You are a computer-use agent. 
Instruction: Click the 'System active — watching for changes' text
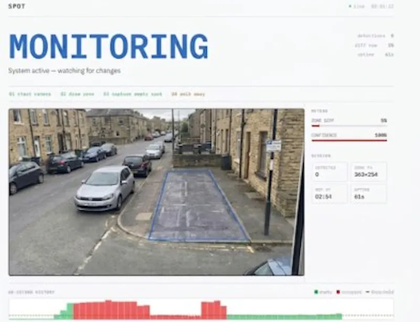64,71
